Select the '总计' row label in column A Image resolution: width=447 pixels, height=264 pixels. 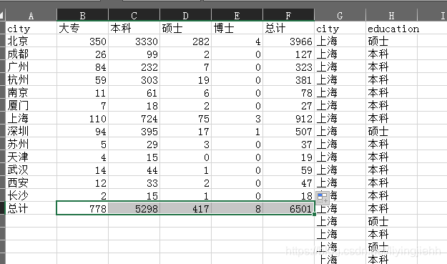(31, 208)
